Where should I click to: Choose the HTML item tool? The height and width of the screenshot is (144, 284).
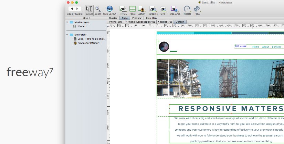pos(123,9)
